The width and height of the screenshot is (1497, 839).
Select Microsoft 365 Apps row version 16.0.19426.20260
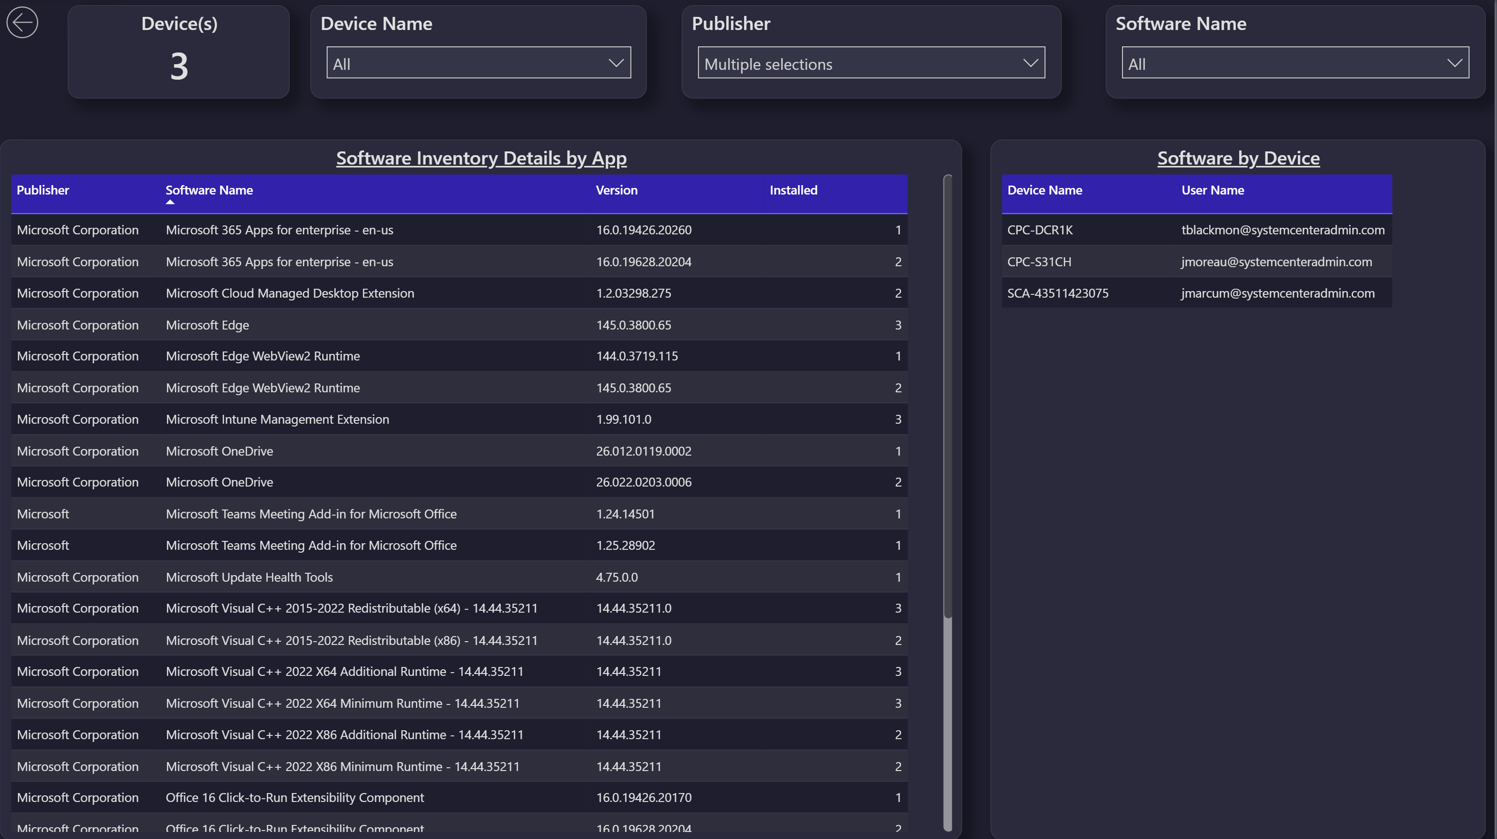click(x=459, y=230)
